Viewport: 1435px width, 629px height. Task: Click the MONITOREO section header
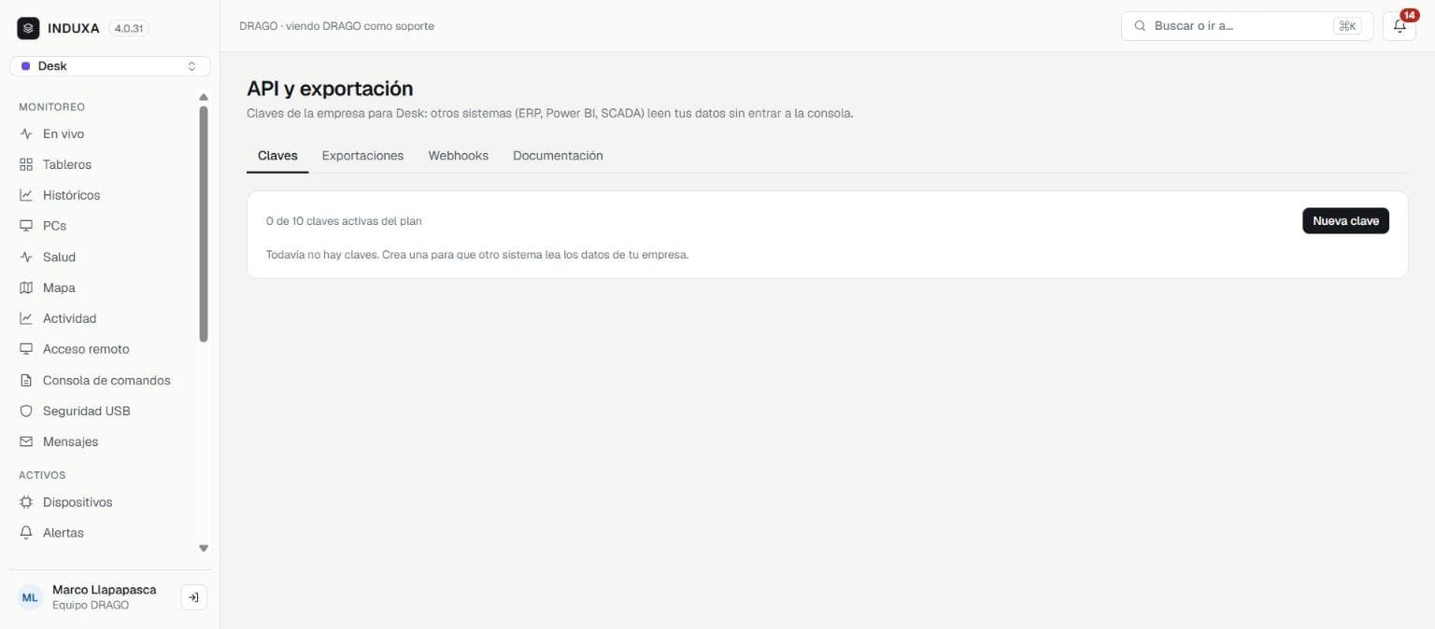51,107
